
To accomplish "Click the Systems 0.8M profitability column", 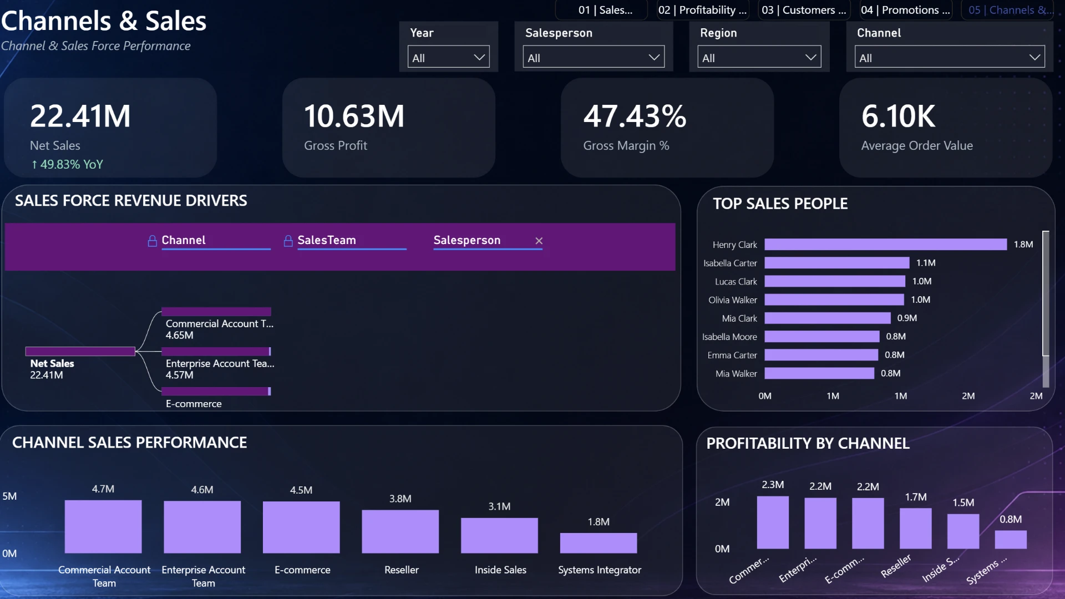I will point(1011,540).
